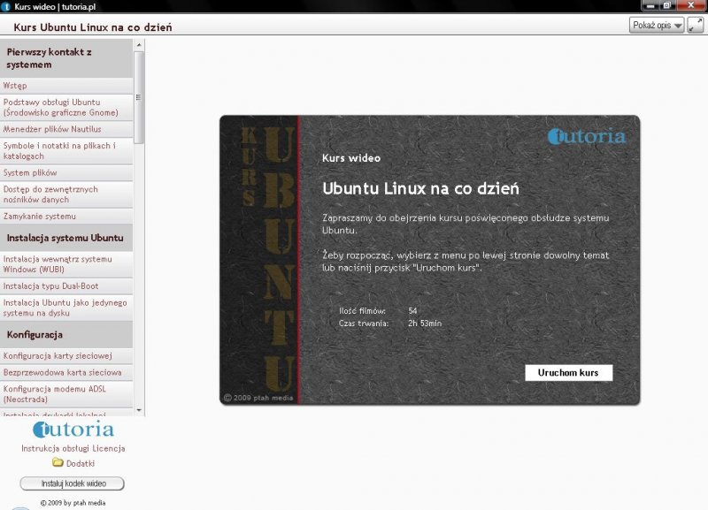Image resolution: width=708 pixels, height=510 pixels.
Task: Select the Menedżer plików Nautilus lesson
Action: [51, 129]
